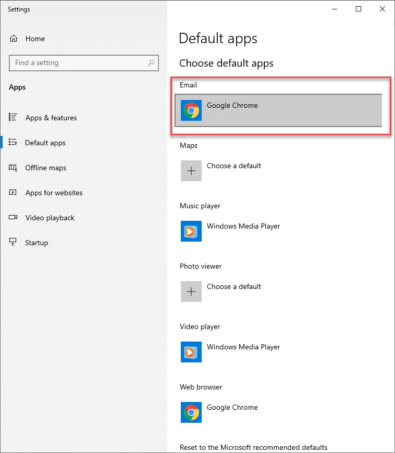Click the Web browser category label

tap(201, 387)
